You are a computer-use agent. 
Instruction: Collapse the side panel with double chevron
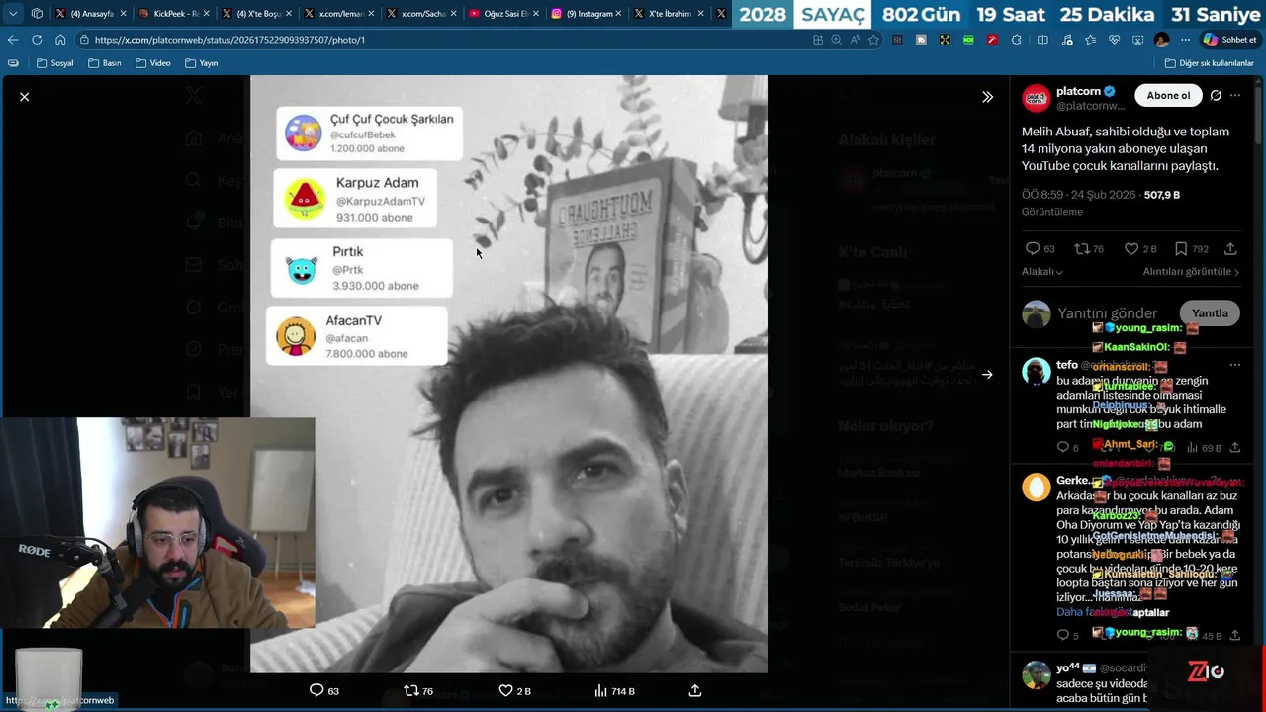987,97
